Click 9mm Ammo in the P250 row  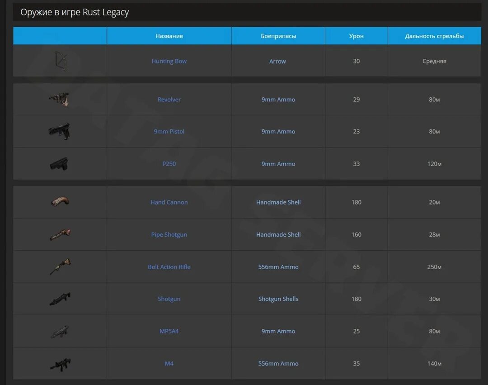point(278,164)
